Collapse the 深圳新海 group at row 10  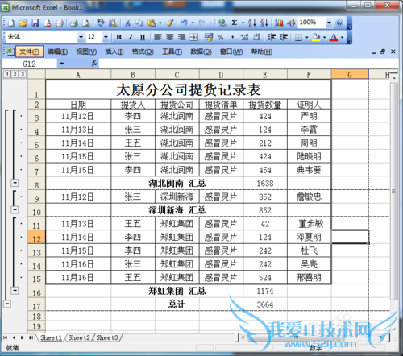click(x=15, y=209)
